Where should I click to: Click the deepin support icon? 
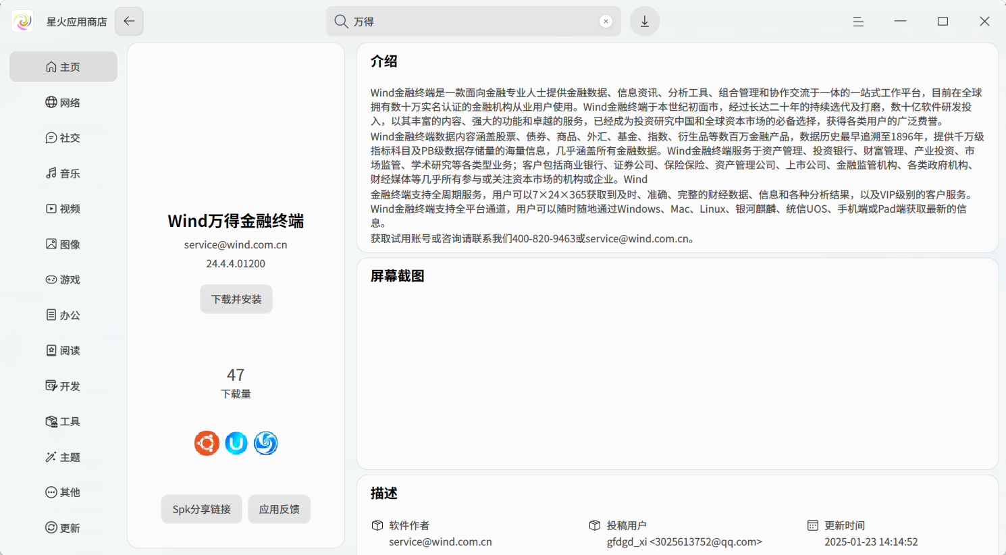tap(266, 443)
